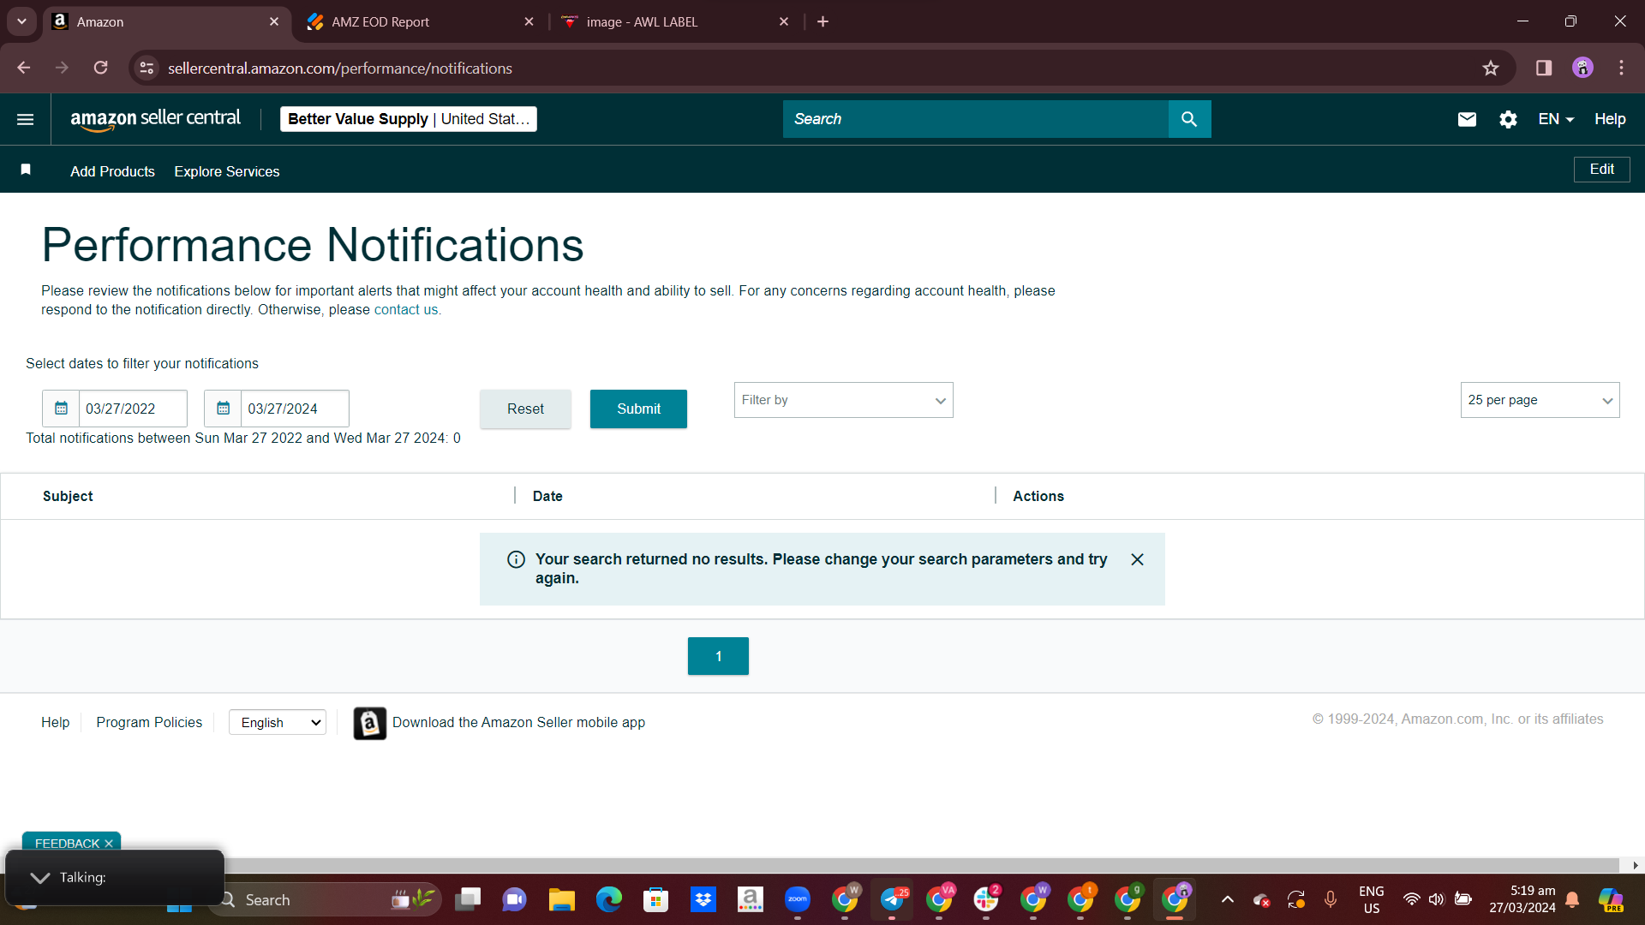Screen dimensions: 1645x925
Task: Open the Amazon app in the taskbar
Action: point(751,900)
